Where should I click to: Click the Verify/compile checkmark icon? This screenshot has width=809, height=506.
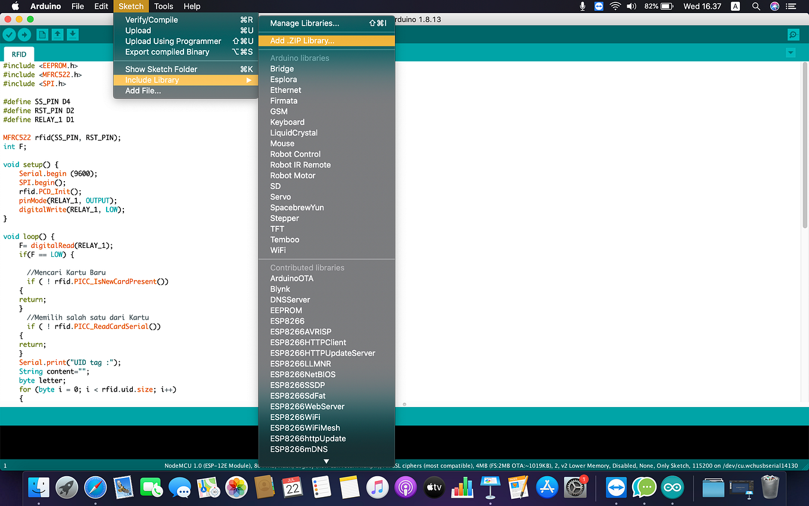click(8, 35)
